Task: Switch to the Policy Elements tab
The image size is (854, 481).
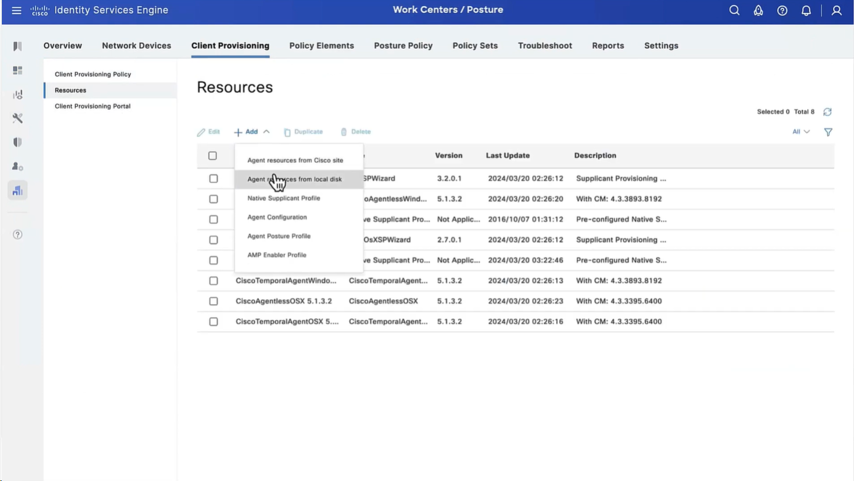Action: 321,46
